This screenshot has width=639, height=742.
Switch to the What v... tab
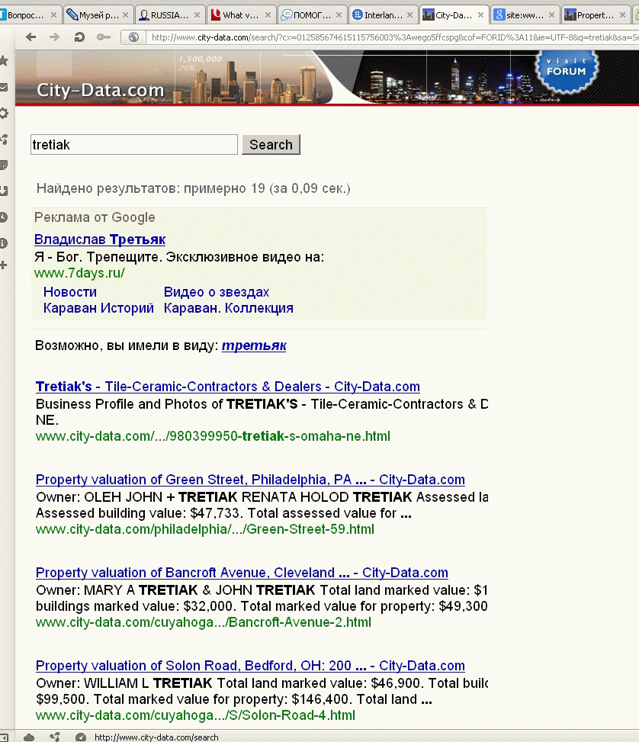240,15
